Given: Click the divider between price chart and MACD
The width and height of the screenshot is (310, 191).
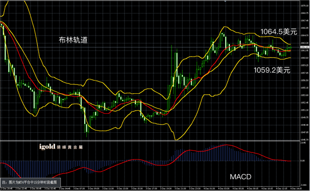Looking at the screenshot, I should point(150,141).
